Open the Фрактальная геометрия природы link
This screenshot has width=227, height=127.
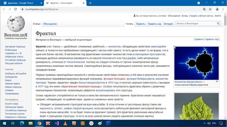[x=81, y=86]
